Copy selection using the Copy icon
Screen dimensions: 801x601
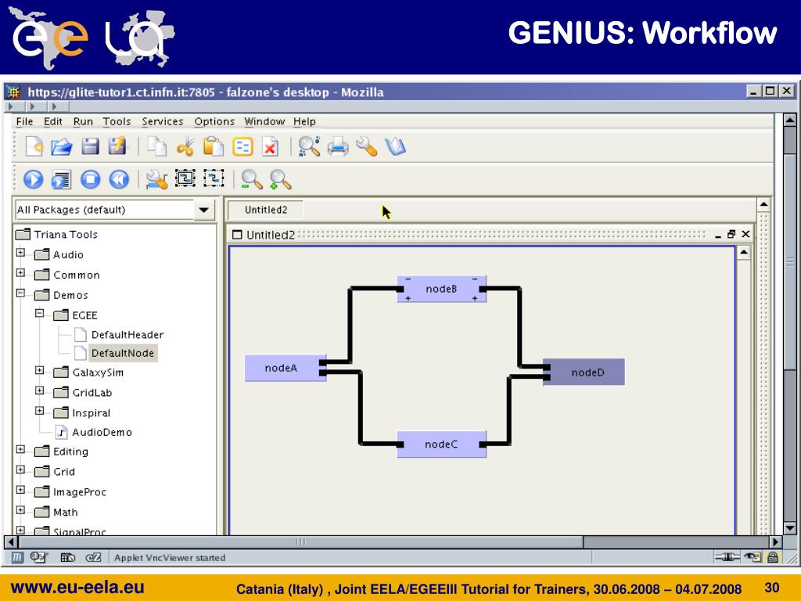pyautogui.click(x=156, y=146)
